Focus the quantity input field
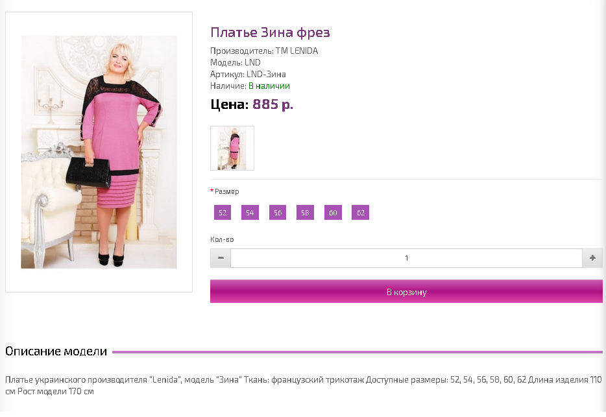This screenshot has width=606, height=417. click(407, 257)
